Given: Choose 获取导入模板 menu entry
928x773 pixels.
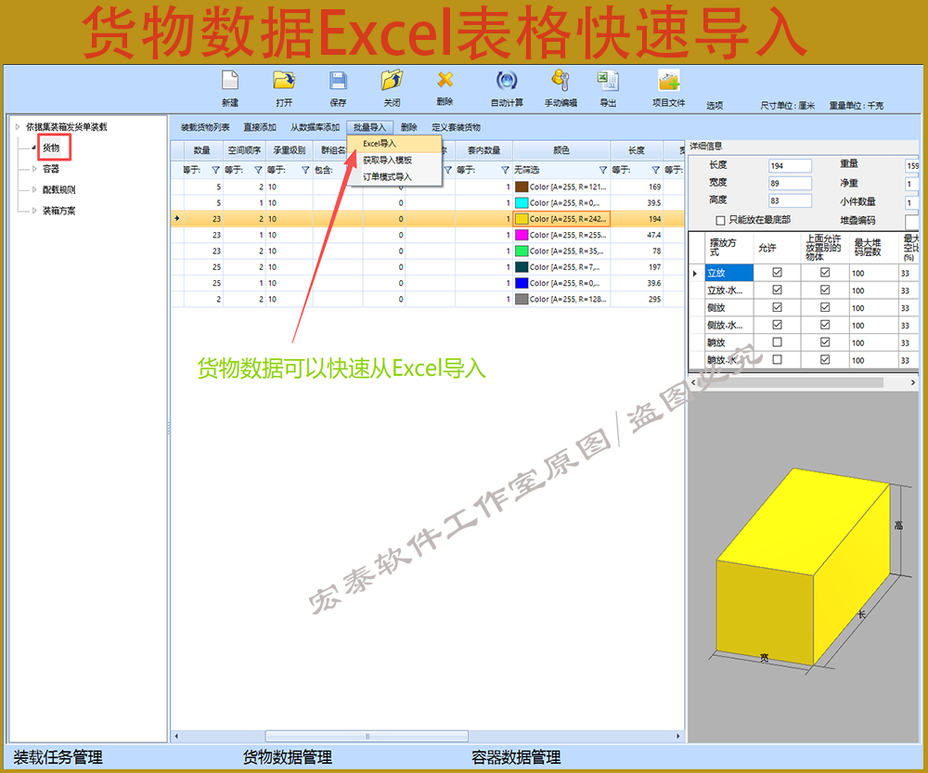Looking at the screenshot, I should pos(394,160).
